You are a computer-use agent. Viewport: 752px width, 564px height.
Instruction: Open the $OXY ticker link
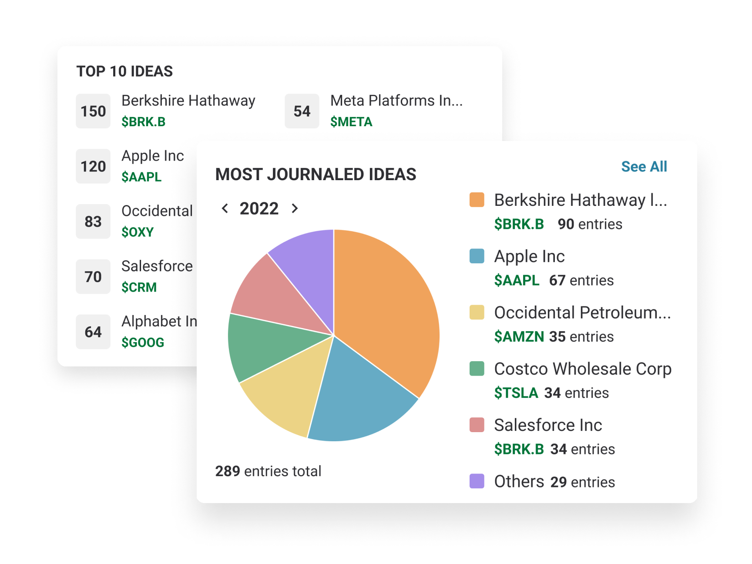tap(138, 232)
